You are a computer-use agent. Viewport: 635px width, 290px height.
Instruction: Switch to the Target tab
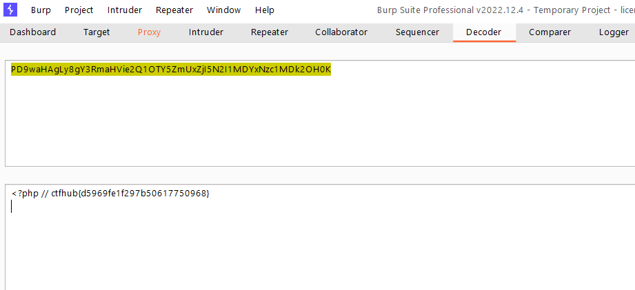coord(97,32)
